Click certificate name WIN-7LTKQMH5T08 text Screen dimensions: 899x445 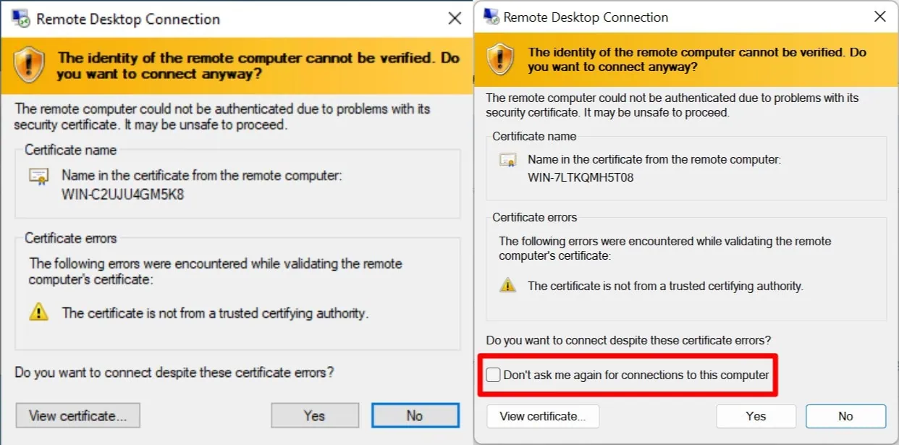point(581,177)
